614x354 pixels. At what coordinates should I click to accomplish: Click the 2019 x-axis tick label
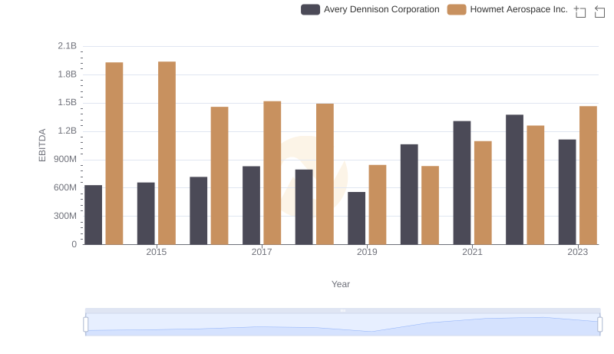pos(367,252)
